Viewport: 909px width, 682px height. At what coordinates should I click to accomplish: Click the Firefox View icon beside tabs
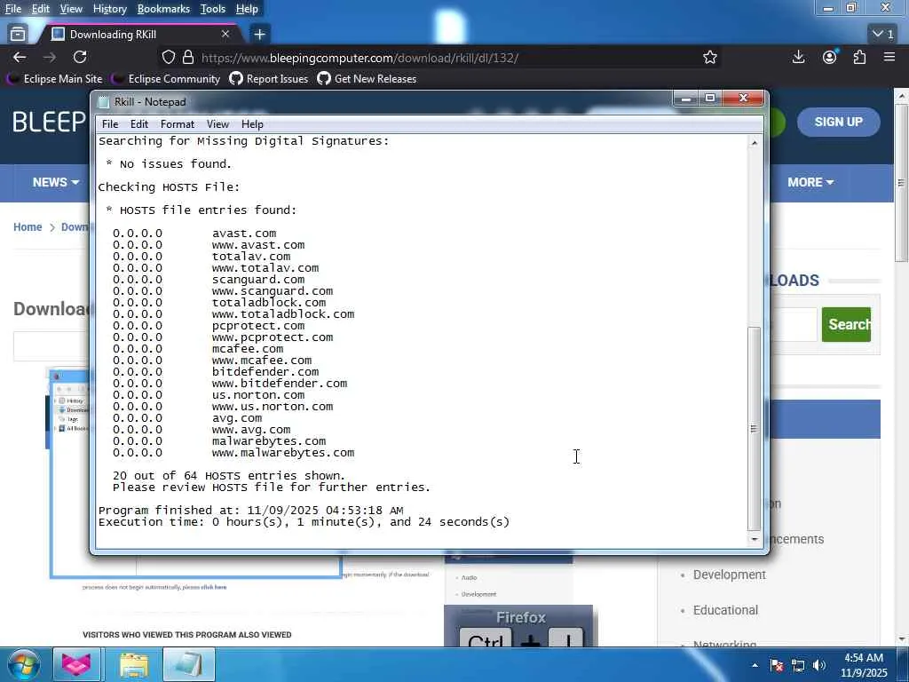click(x=18, y=35)
